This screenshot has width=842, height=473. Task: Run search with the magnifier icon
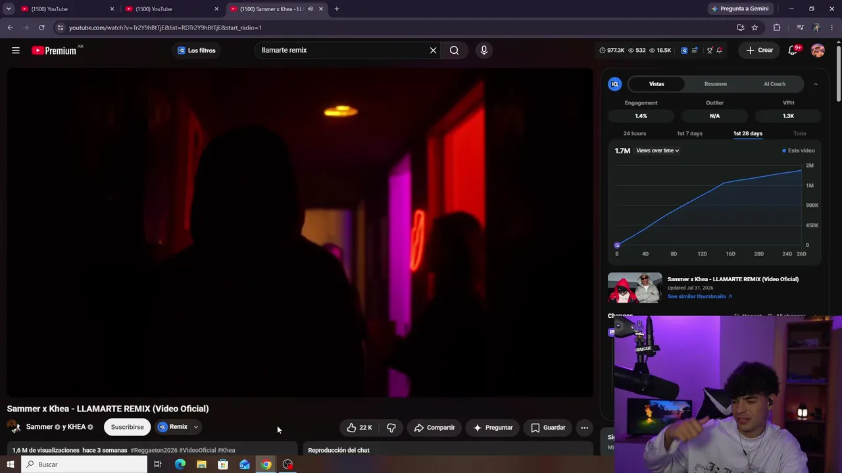point(454,50)
